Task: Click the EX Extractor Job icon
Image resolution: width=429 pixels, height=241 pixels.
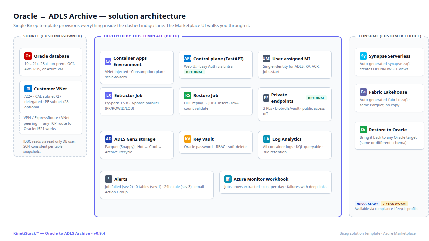Action: [x=109, y=95]
